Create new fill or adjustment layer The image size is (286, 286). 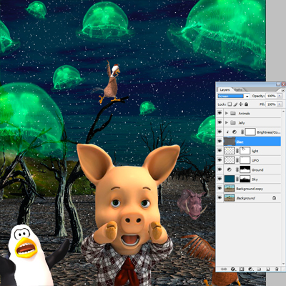coord(250,269)
